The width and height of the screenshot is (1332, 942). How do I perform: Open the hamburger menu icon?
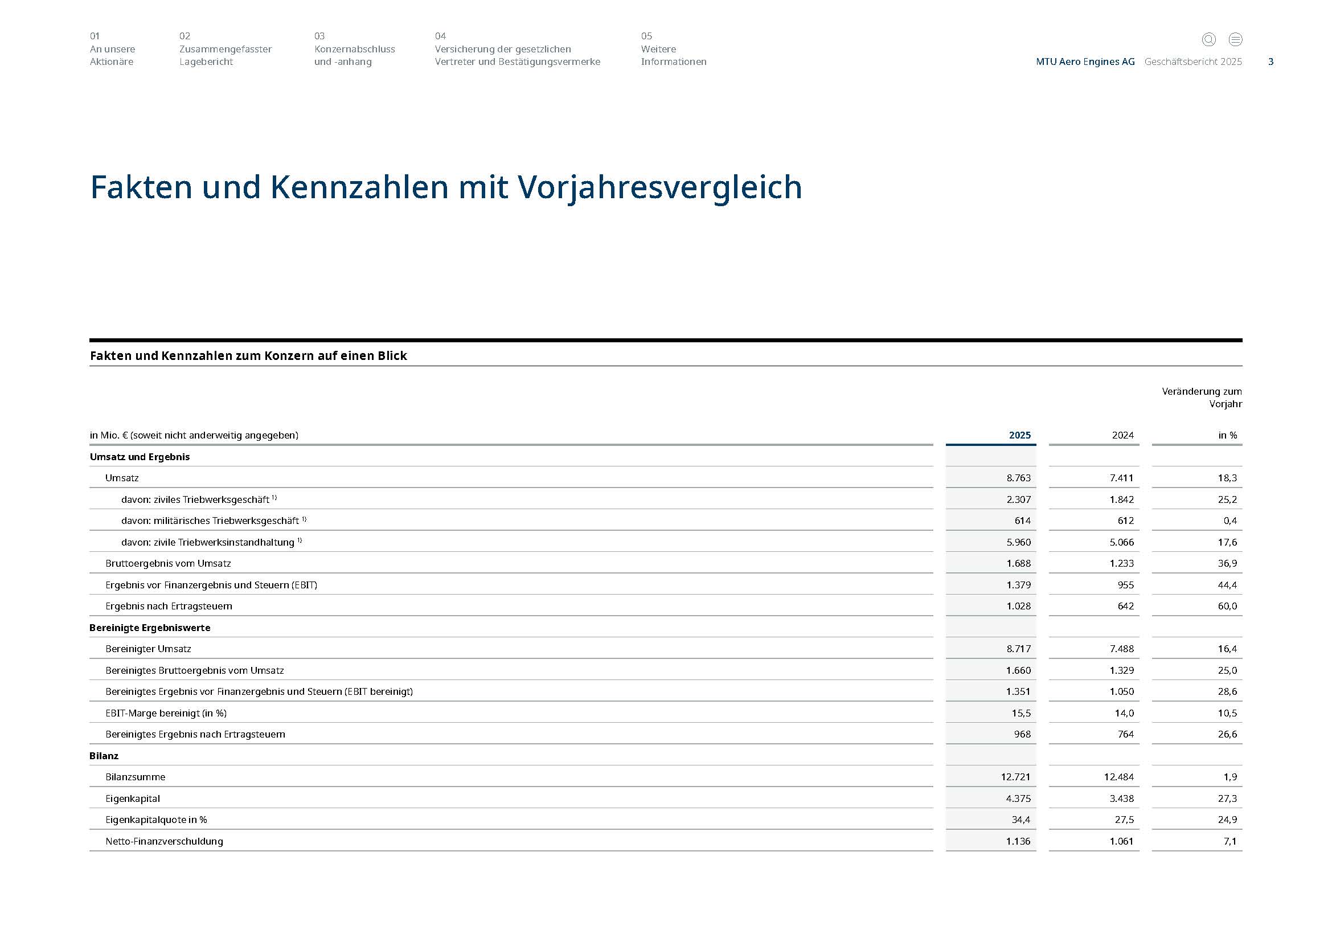coord(1235,39)
